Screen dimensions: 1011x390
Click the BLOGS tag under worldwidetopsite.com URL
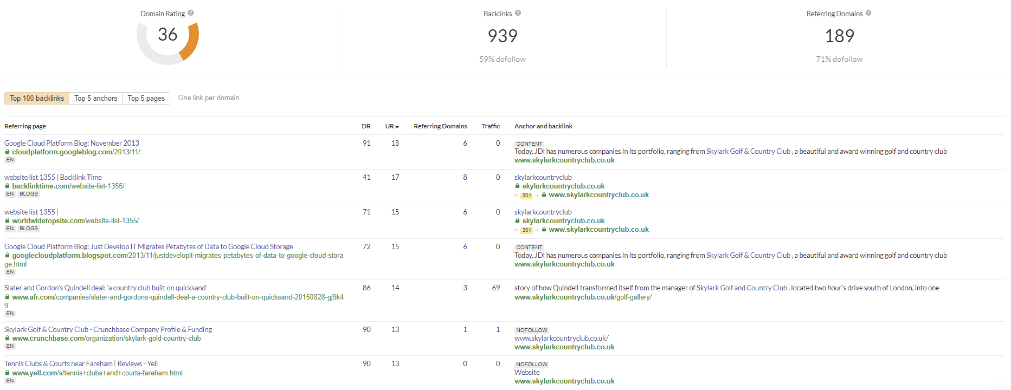tap(29, 229)
